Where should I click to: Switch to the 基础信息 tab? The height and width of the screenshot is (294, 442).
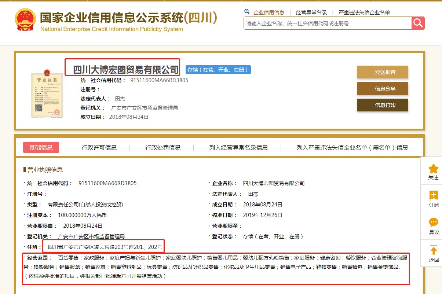click(41, 147)
